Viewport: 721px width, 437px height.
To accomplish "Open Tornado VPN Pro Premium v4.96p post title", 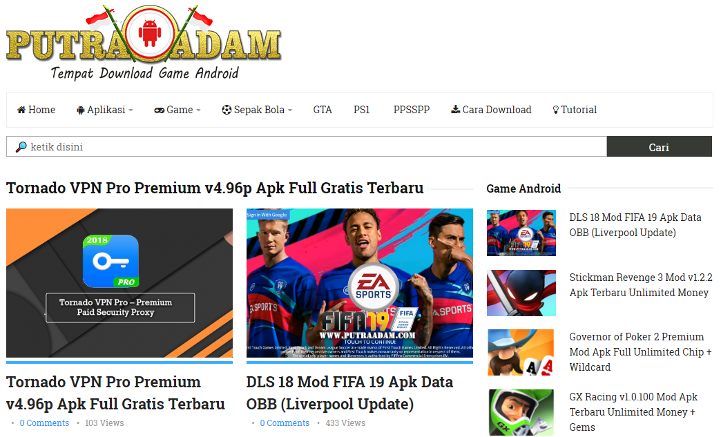I will pyautogui.click(x=115, y=393).
